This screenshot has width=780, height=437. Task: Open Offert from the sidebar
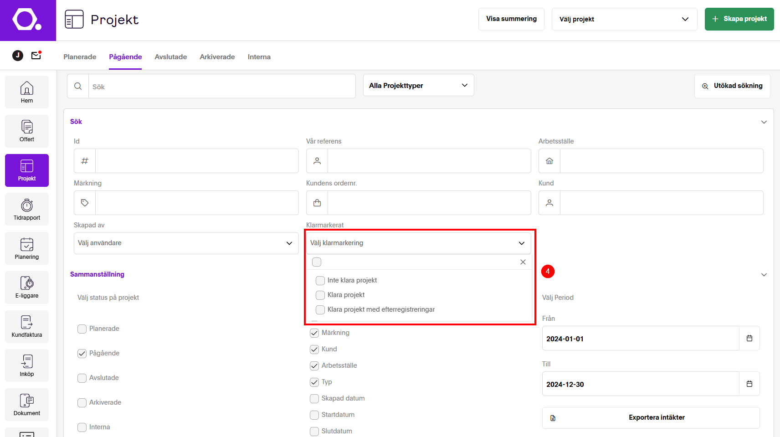point(27,131)
